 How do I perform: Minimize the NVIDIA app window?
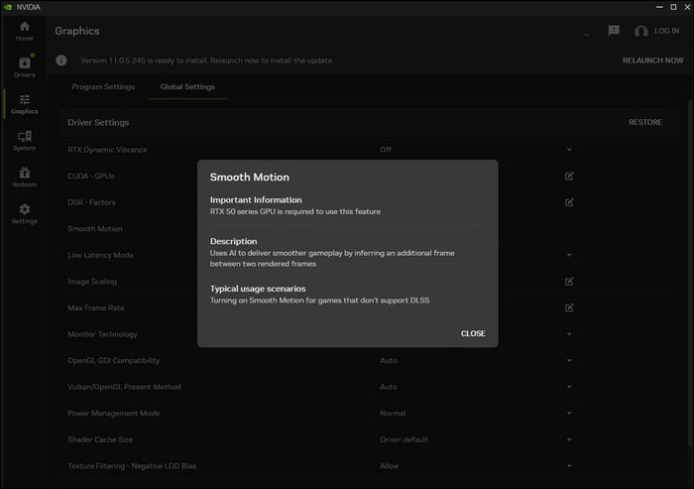(x=659, y=7)
